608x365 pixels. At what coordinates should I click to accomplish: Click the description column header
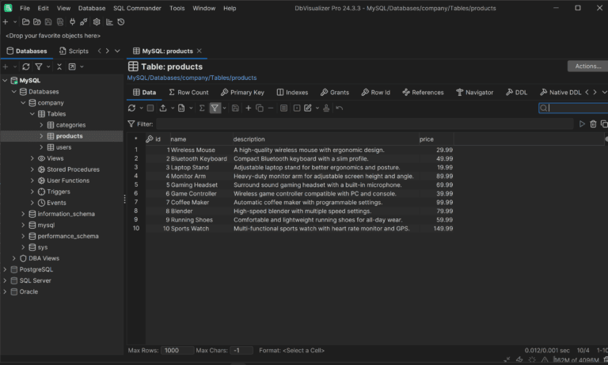(325, 139)
